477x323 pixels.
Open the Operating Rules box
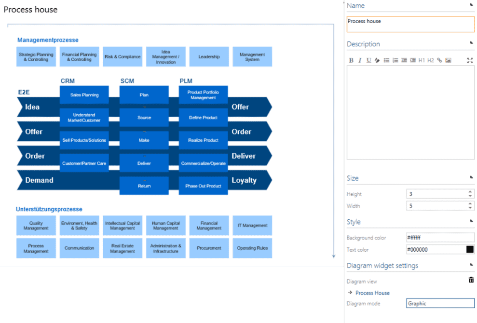pos(252,248)
